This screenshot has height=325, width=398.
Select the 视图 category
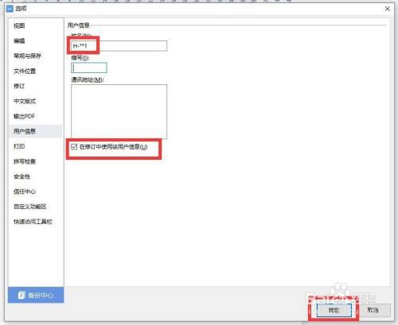click(19, 25)
